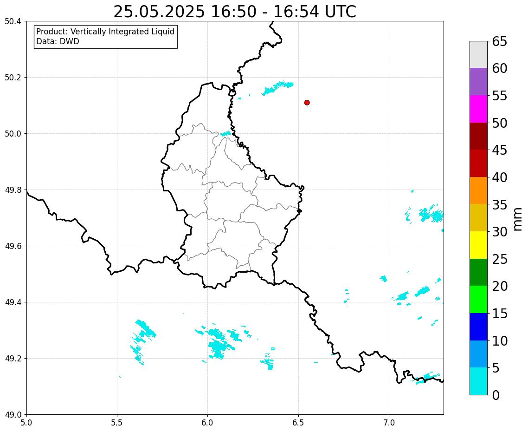Click the colorbar tick label '0'
528x432 pixels.
496,395
